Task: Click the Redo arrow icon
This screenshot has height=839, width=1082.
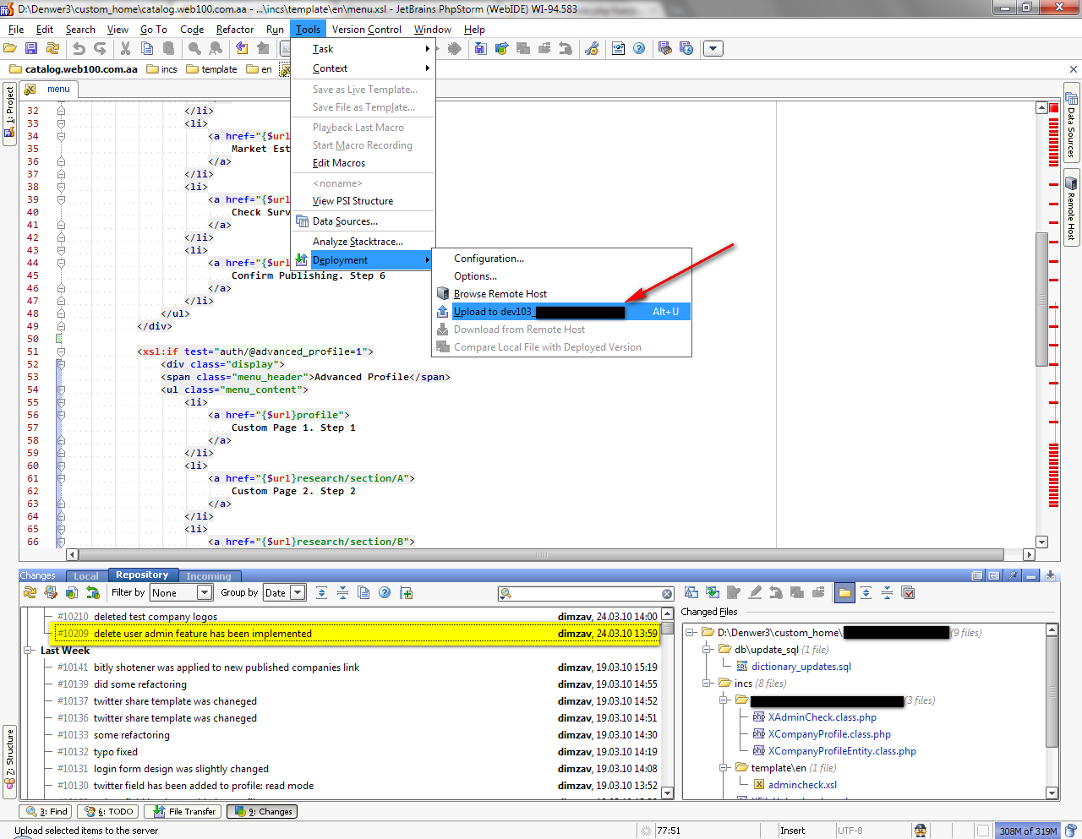Action: pos(101,49)
